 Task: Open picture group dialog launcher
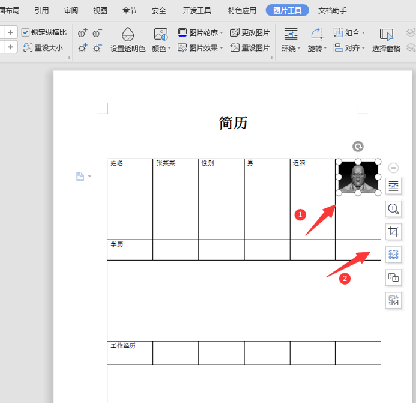pyautogui.click(x=271, y=58)
